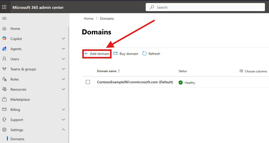The image size is (269, 143).
Task: Click Domains in the breadcrumb
Action: 107,18
